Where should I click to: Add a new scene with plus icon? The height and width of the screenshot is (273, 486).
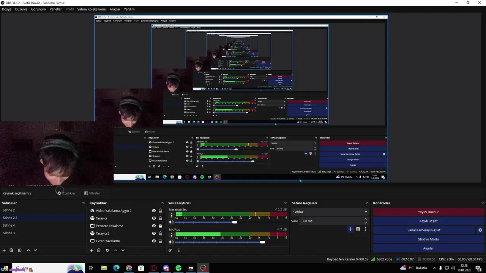coord(4,250)
